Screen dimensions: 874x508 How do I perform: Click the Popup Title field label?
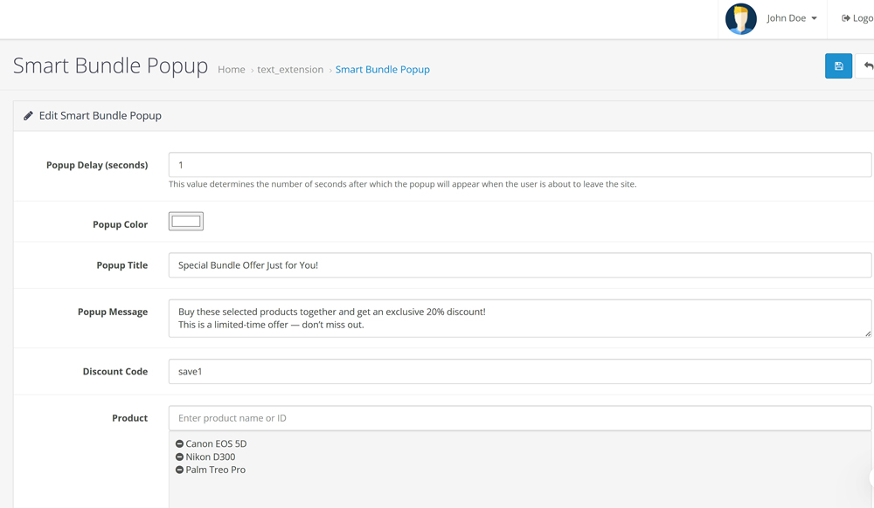click(121, 265)
